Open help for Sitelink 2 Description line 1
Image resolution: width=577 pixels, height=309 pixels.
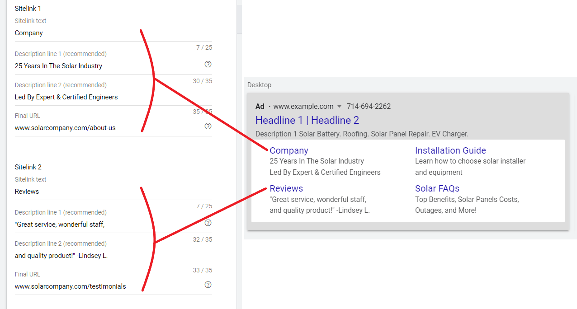(x=208, y=223)
